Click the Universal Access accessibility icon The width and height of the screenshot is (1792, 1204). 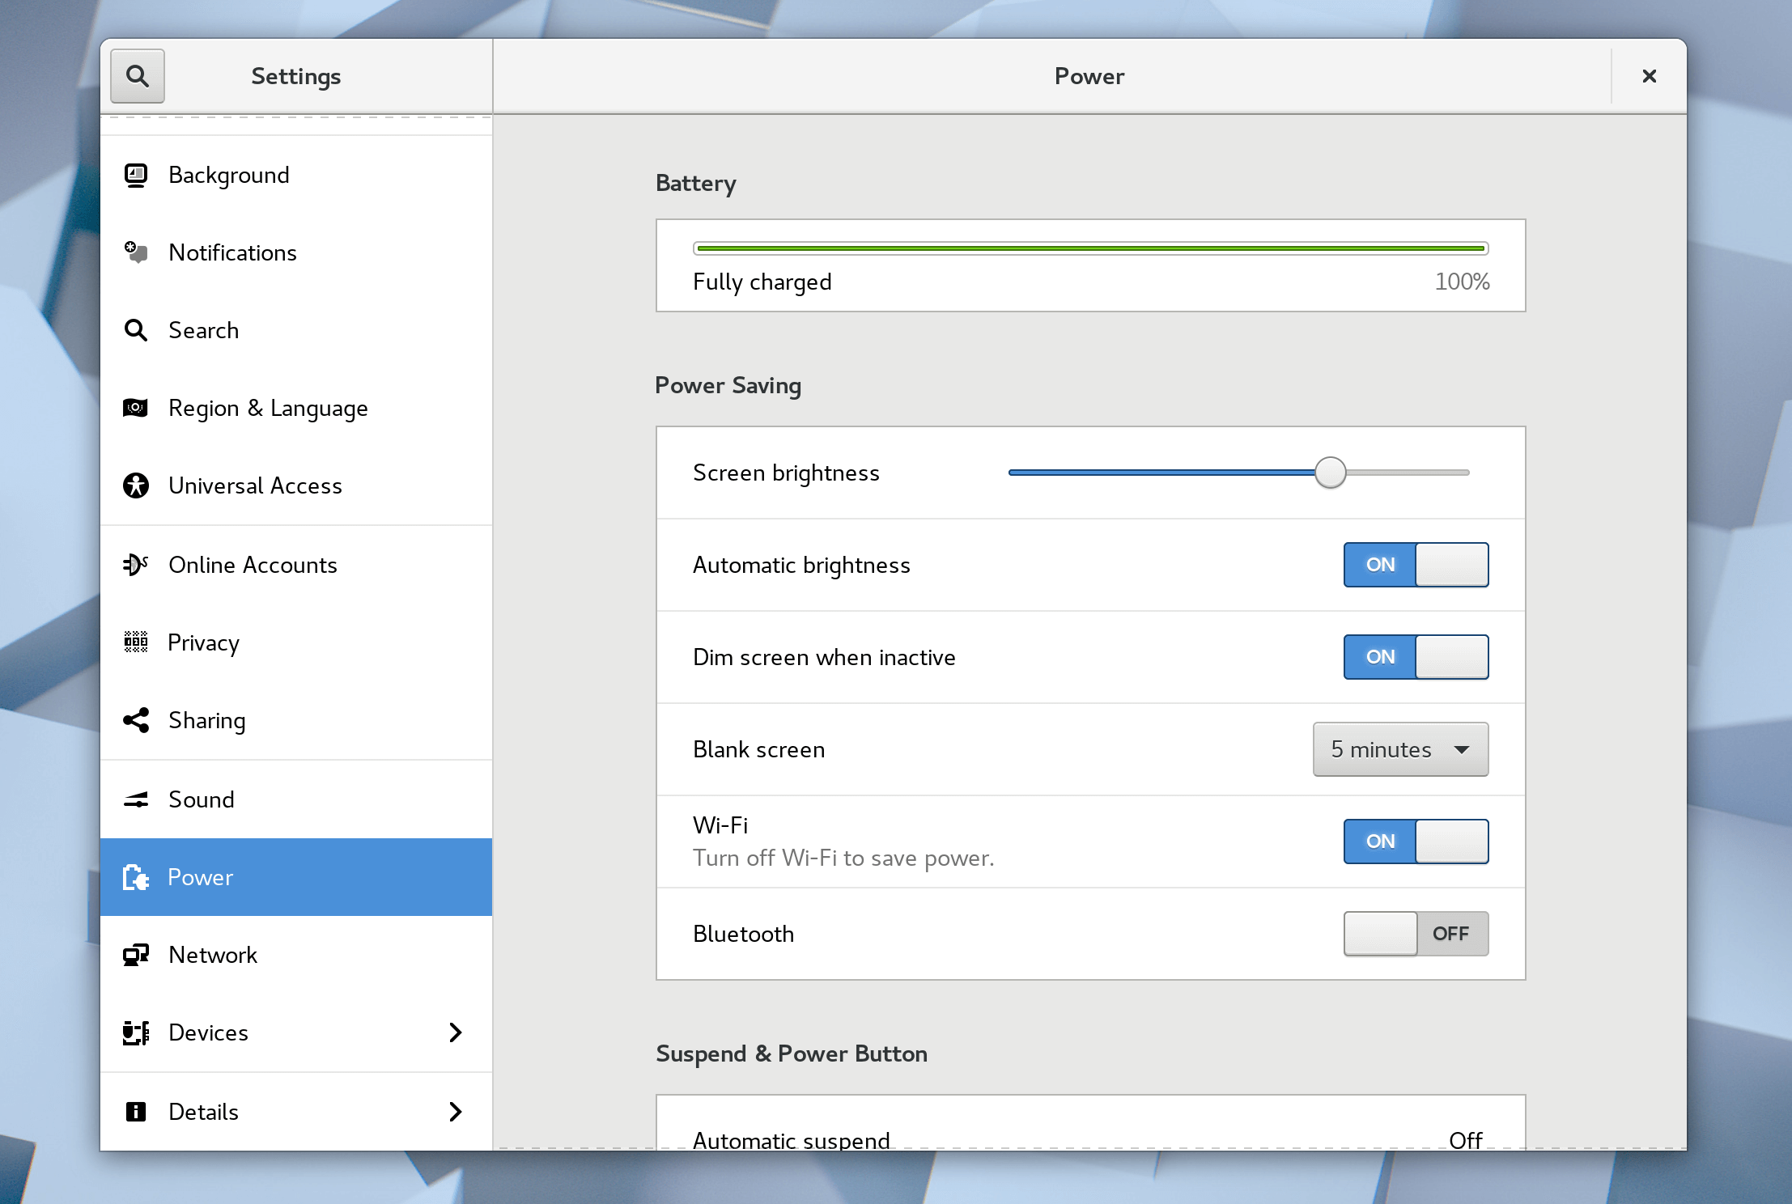pyautogui.click(x=136, y=485)
